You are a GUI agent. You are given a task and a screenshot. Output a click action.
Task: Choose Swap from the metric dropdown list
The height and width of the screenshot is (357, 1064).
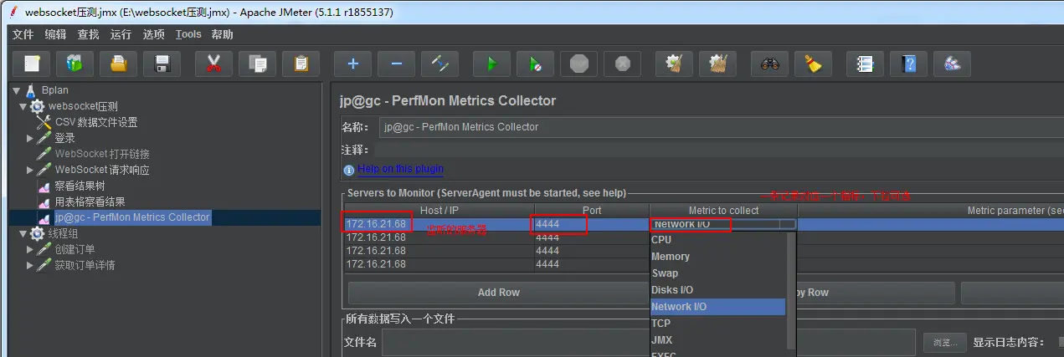coord(717,273)
